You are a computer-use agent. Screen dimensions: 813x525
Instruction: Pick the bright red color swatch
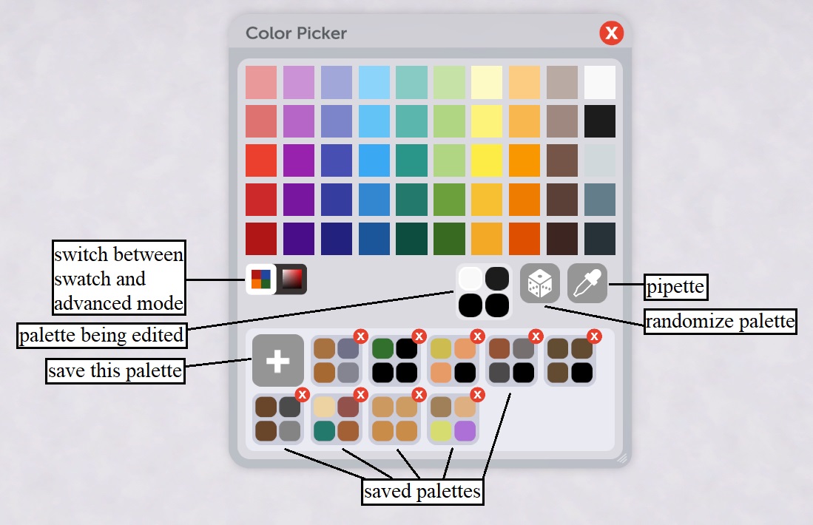coord(261,160)
